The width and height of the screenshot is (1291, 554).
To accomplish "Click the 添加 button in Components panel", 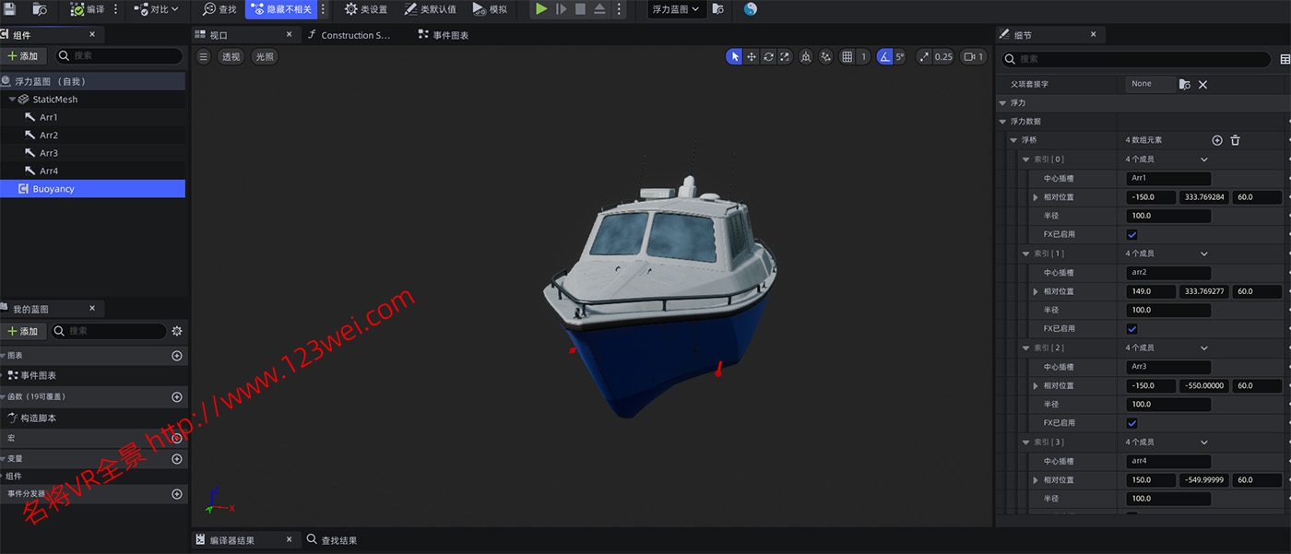I will coord(23,56).
